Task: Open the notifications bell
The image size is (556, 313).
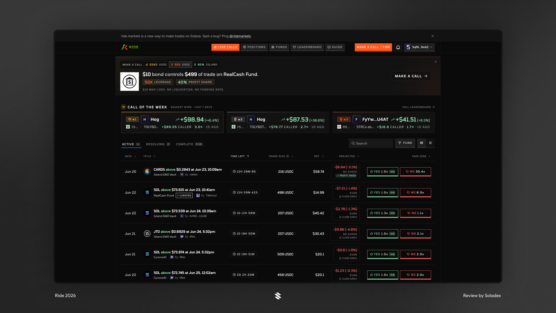Action: [398, 47]
